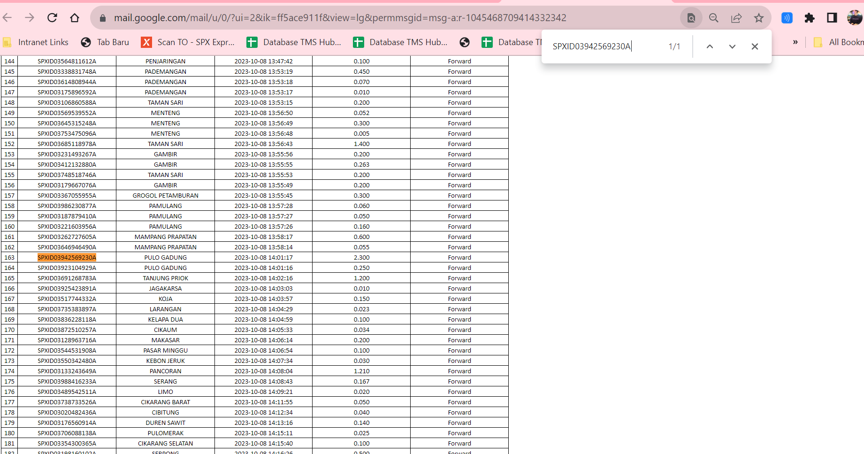This screenshot has height=454, width=864.
Task: Close the find bar
Action: (x=755, y=46)
